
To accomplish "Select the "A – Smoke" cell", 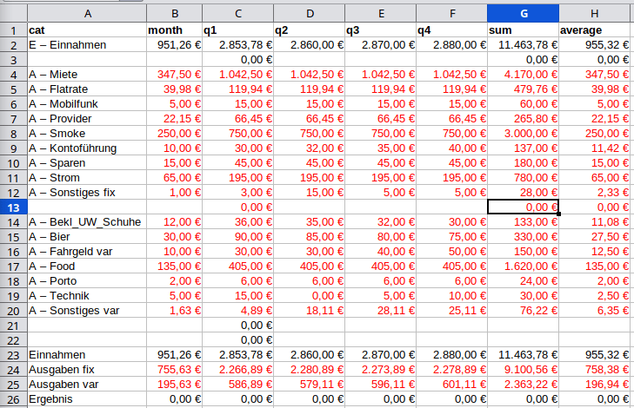I will click(86, 134).
